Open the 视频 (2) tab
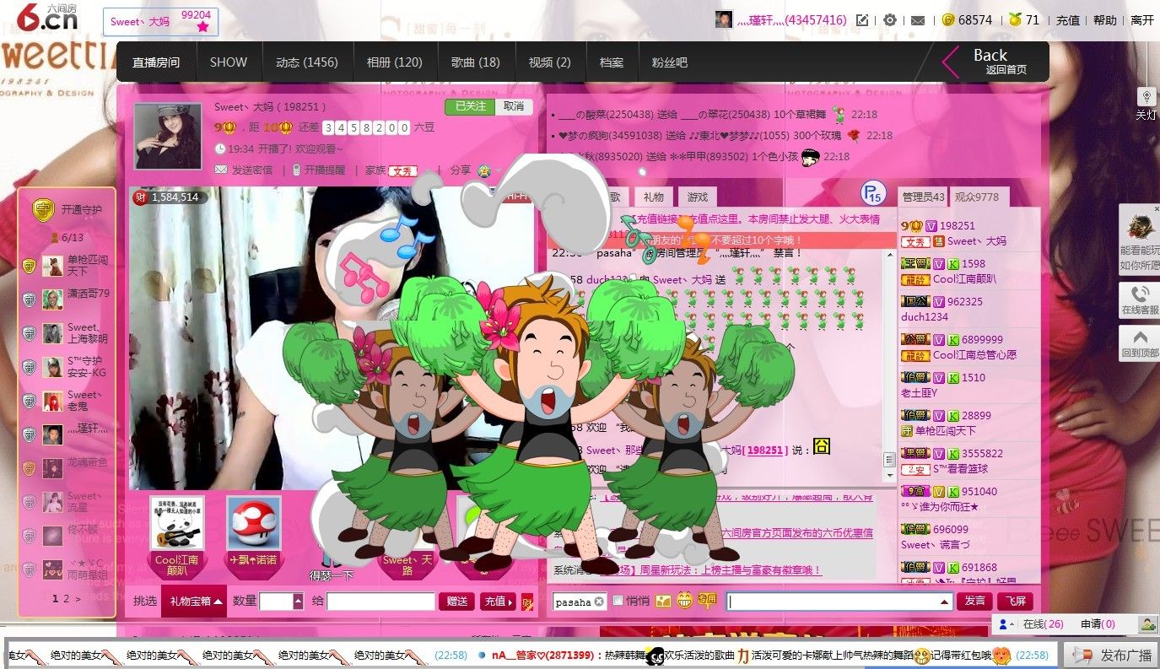1160x669 pixels. [549, 62]
